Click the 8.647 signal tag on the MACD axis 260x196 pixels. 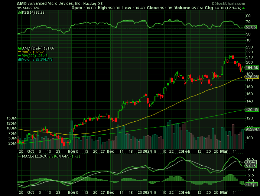click(250, 162)
